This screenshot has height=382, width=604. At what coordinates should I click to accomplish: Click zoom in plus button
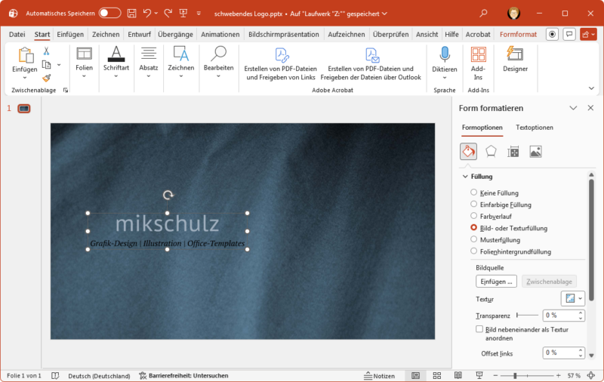(558, 375)
